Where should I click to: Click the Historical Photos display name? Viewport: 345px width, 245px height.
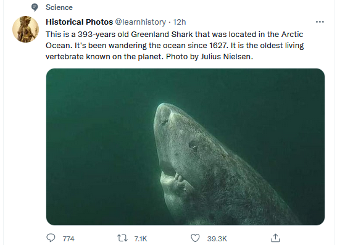point(79,22)
